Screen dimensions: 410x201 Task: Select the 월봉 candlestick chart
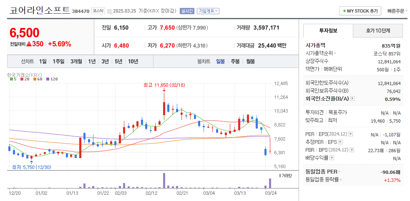point(250,62)
